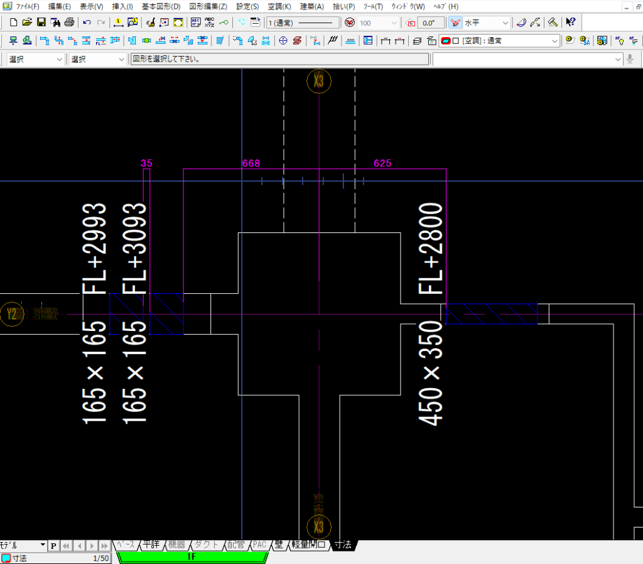Click the Undo arrow icon
The height and width of the screenshot is (564, 643).
87,23
